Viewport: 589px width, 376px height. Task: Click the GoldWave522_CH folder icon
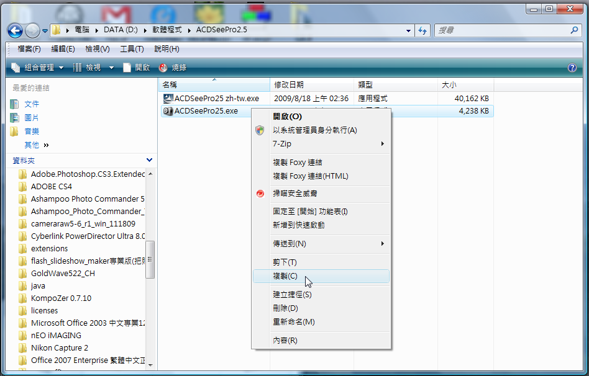pos(23,274)
